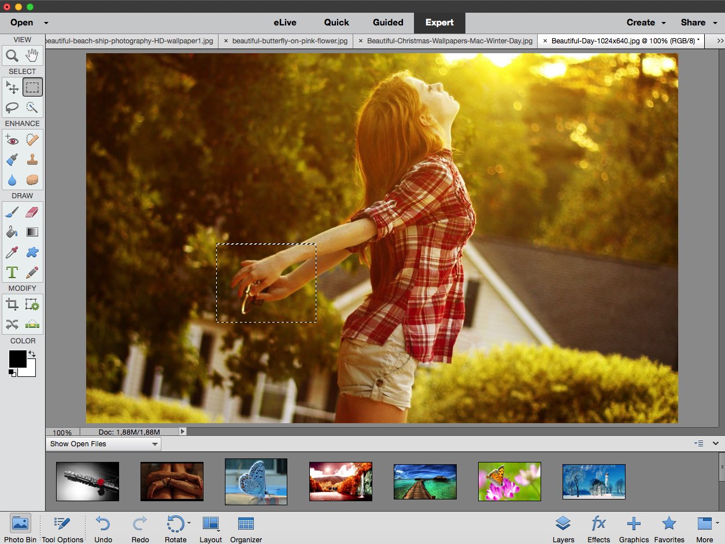The image size is (725, 544).
Task: Select the Zoom tool
Action: (12, 55)
